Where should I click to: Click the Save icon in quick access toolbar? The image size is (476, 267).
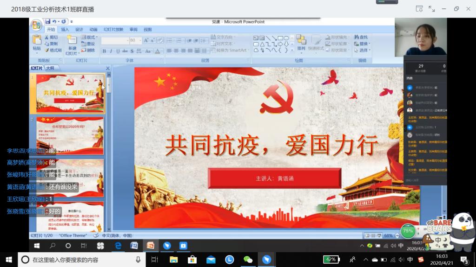pos(47,22)
